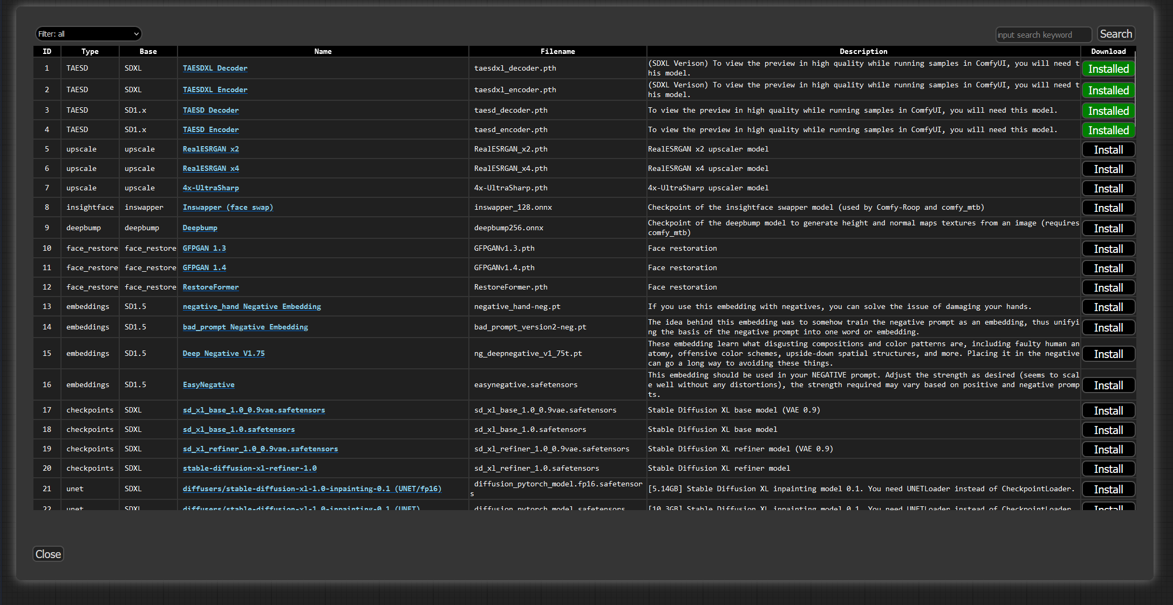Install the GFPGAN 1.3 model
This screenshot has height=605, width=1173.
click(1108, 249)
